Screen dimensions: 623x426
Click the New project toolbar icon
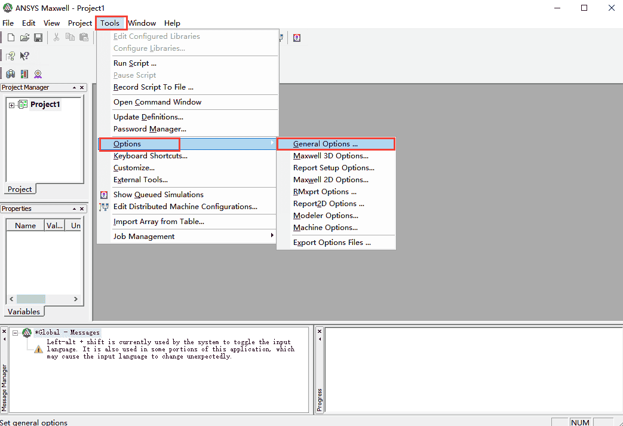click(x=11, y=38)
